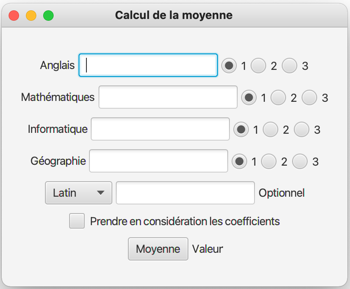Select coefficient 2 for Anglais
Image resolution: width=350 pixels, height=289 pixels.
coord(259,66)
